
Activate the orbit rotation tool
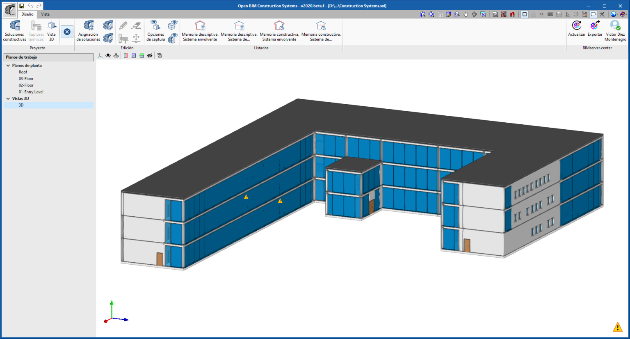(108, 55)
